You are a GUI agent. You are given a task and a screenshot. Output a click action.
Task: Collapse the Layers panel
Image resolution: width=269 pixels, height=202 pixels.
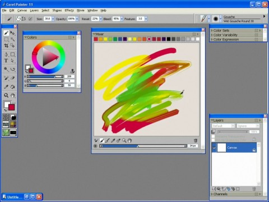point(212,120)
